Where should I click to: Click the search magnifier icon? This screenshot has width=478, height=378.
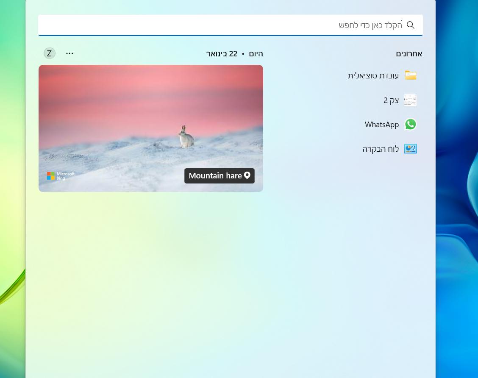coord(410,25)
